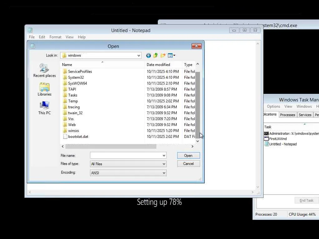
Task: Click the System32 folder icon
Action: [x=65, y=77]
